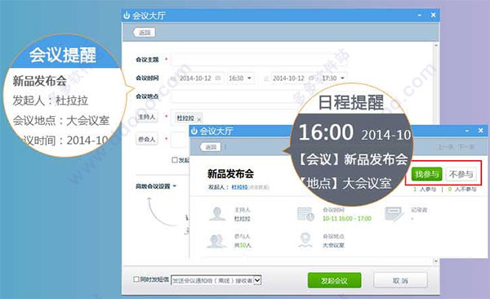490x299 pixels.
Task: Open start date 2014-10-12 calendar picker icon
Action: pos(219,78)
